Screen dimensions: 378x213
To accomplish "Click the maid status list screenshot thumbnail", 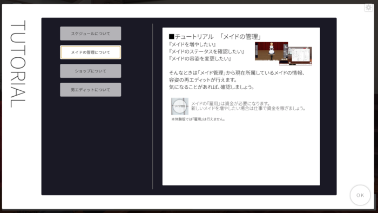I will click(300, 56).
